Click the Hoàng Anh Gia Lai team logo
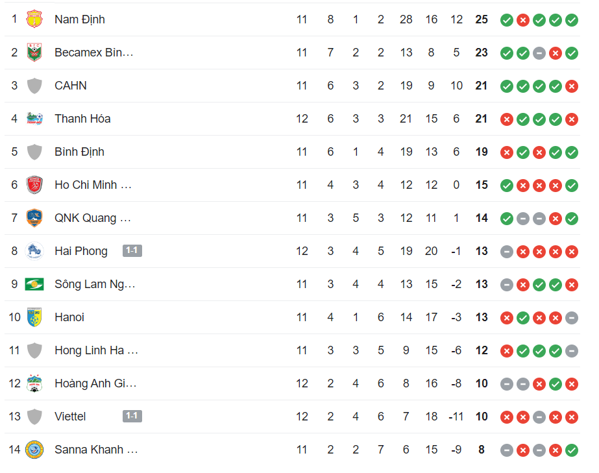Screen dimensions: 599x473 pyautogui.click(x=34, y=383)
